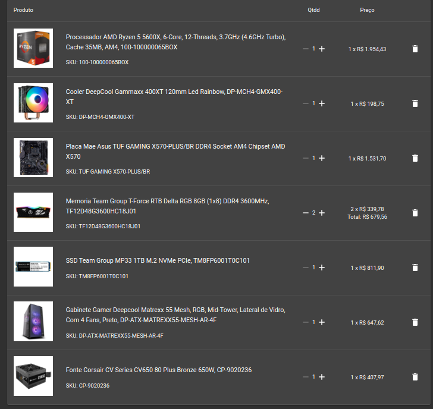Remove DeepCool Gammaxx 400XT cooler with trash icon
Viewport: 433px width, 409px height.
click(415, 103)
